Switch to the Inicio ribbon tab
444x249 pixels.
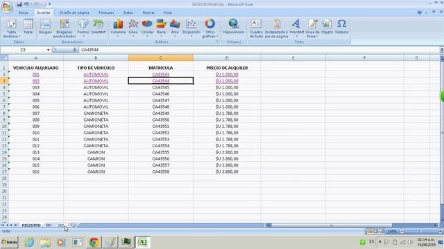pyautogui.click(x=24, y=12)
